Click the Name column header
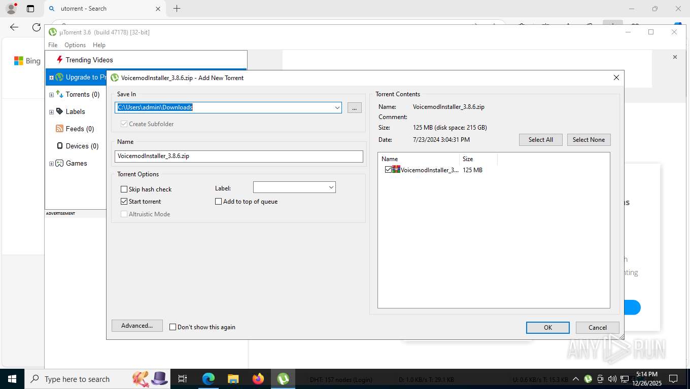 point(419,159)
